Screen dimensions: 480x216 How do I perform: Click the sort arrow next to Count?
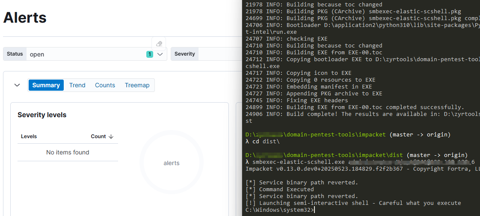[x=111, y=136]
